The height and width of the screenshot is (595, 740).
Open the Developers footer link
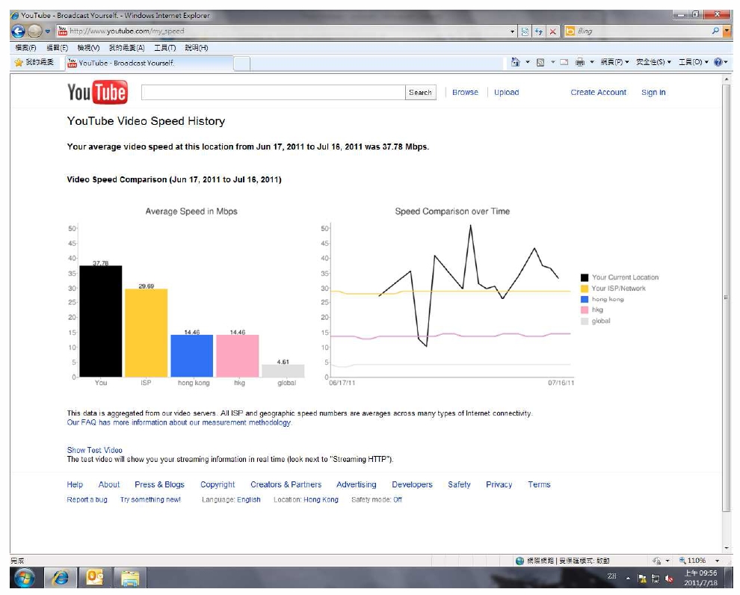[412, 484]
